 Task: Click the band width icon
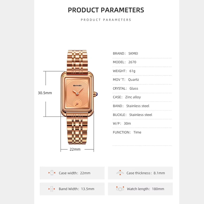52,189
